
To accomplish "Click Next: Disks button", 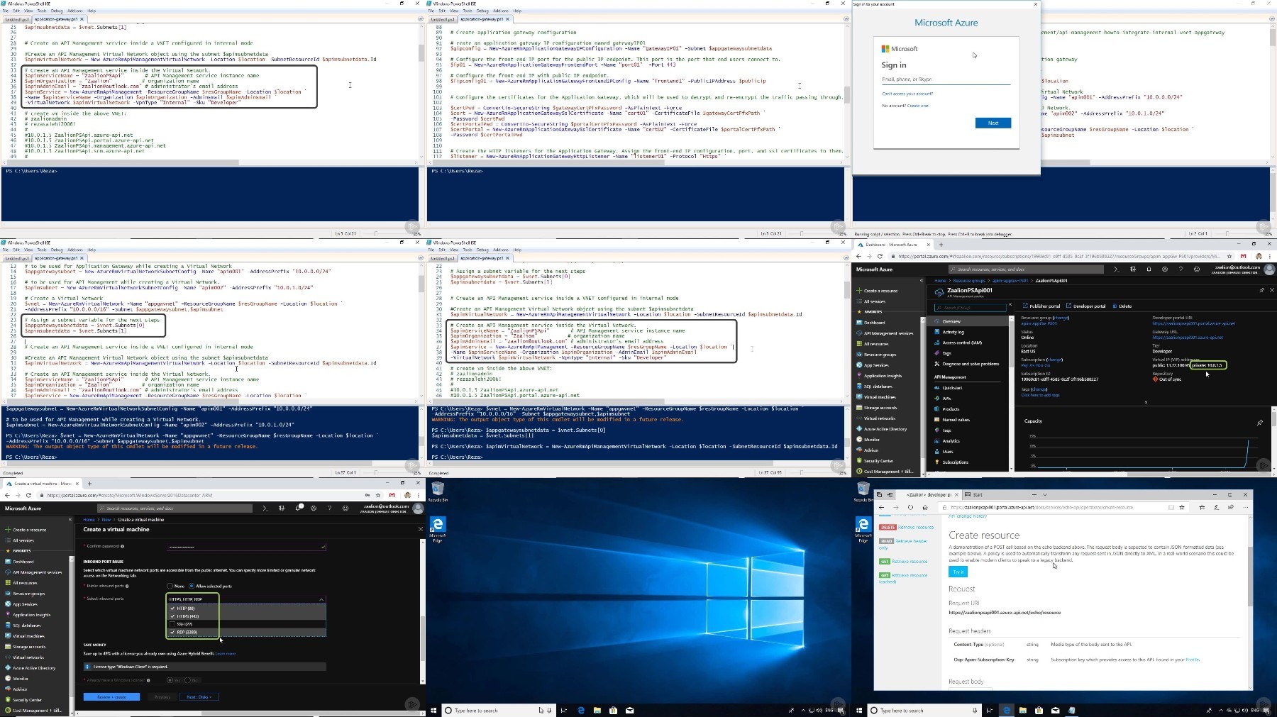I will [199, 697].
